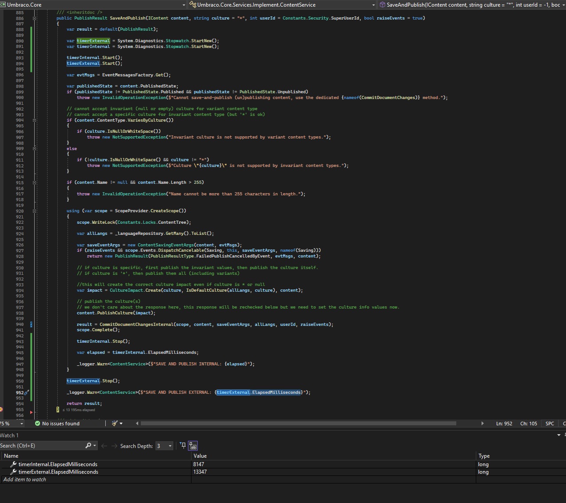
Task: Click the Name column header in Watch
Action: (96, 456)
